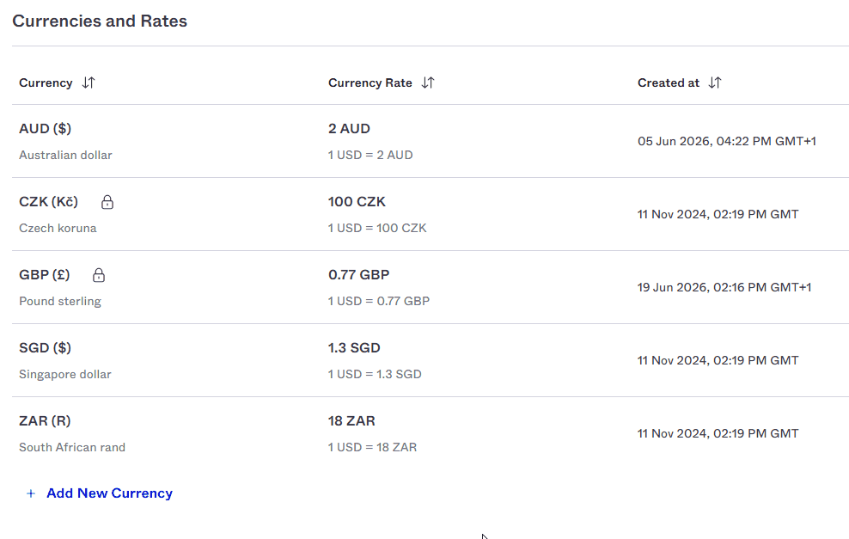Click the Currencies and Rates heading

point(100,21)
